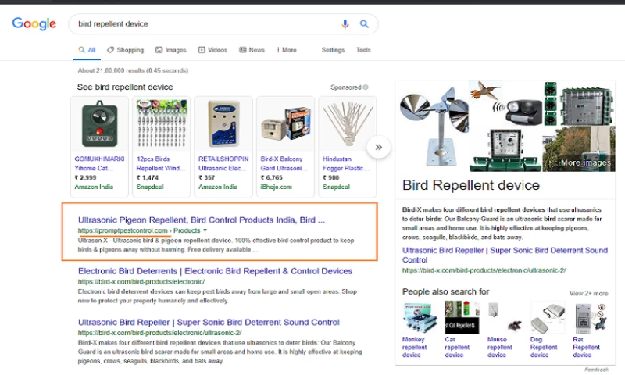Image resolution: width=625 pixels, height=375 pixels.
Task: Click bird-x.com electronic/ultrasonic-2 URL in main results
Action: (159, 333)
